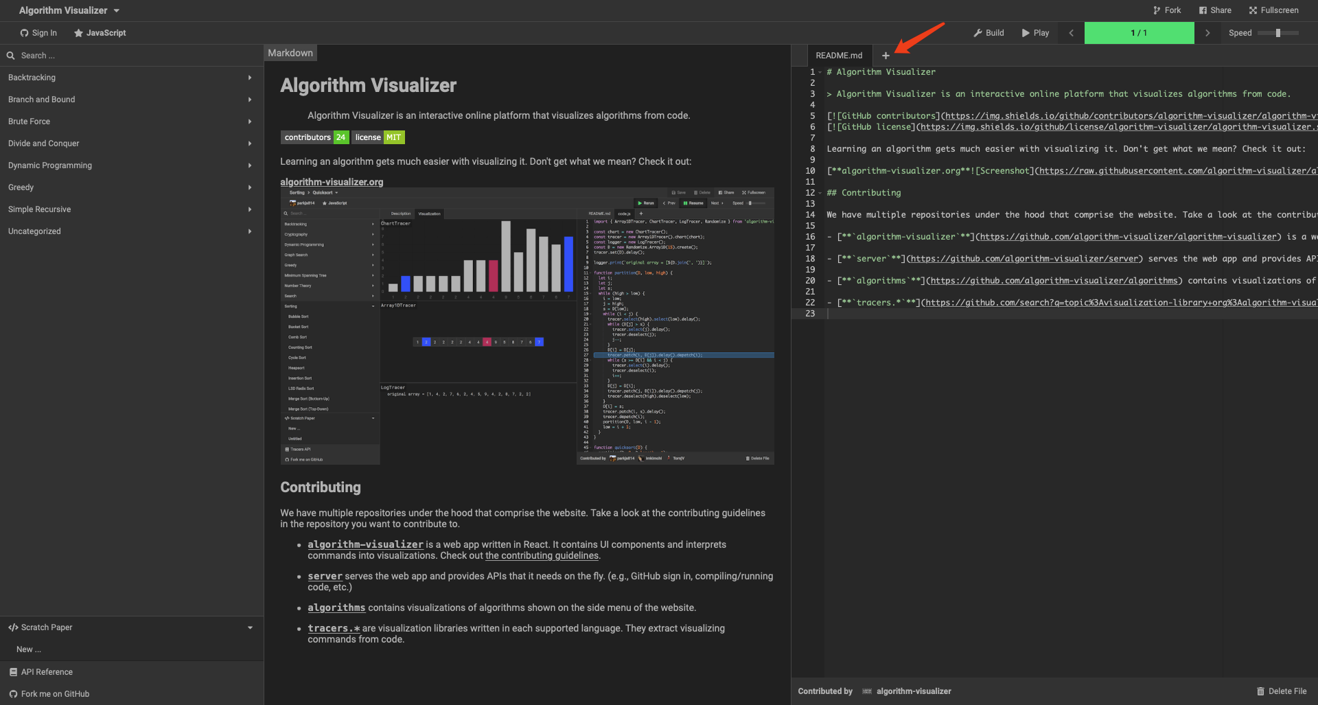Open the API Reference link
Viewport: 1318px width, 705px height.
tap(130, 672)
